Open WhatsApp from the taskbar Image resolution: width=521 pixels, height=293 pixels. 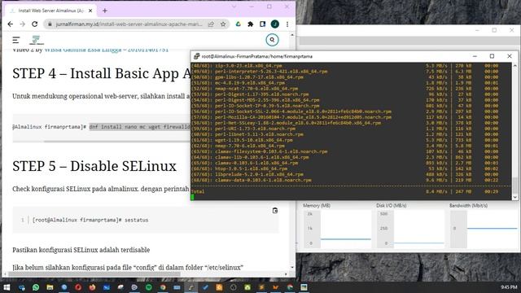click(36, 287)
